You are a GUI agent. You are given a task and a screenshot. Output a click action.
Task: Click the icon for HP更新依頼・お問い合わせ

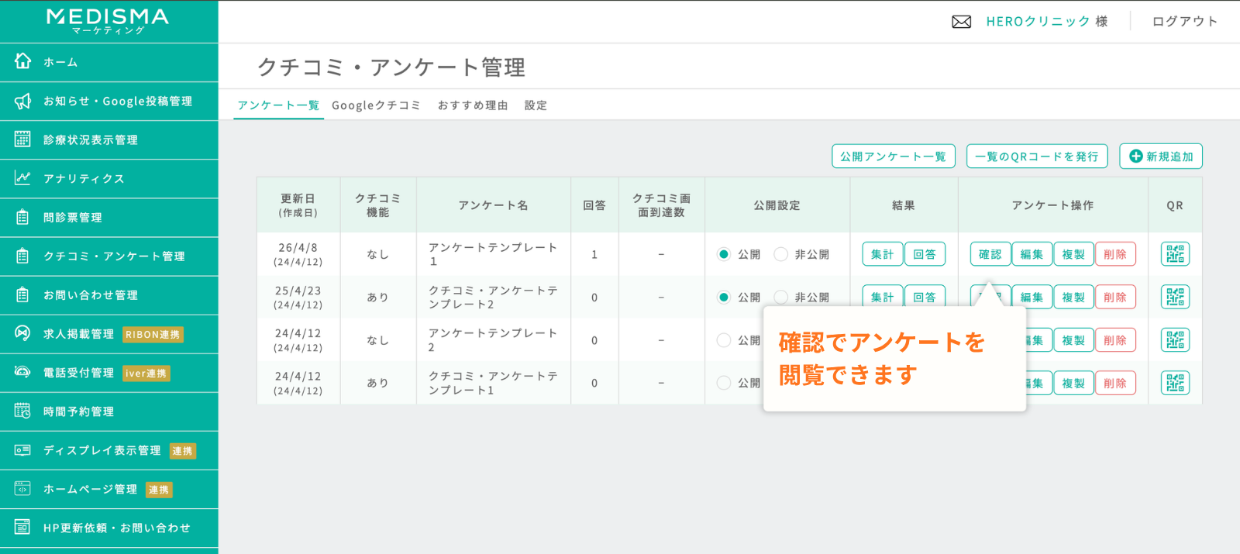pos(22,527)
